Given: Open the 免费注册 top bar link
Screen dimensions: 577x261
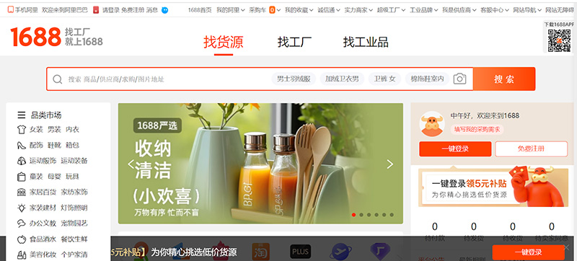Looking at the screenshot, I should pos(133,10).
